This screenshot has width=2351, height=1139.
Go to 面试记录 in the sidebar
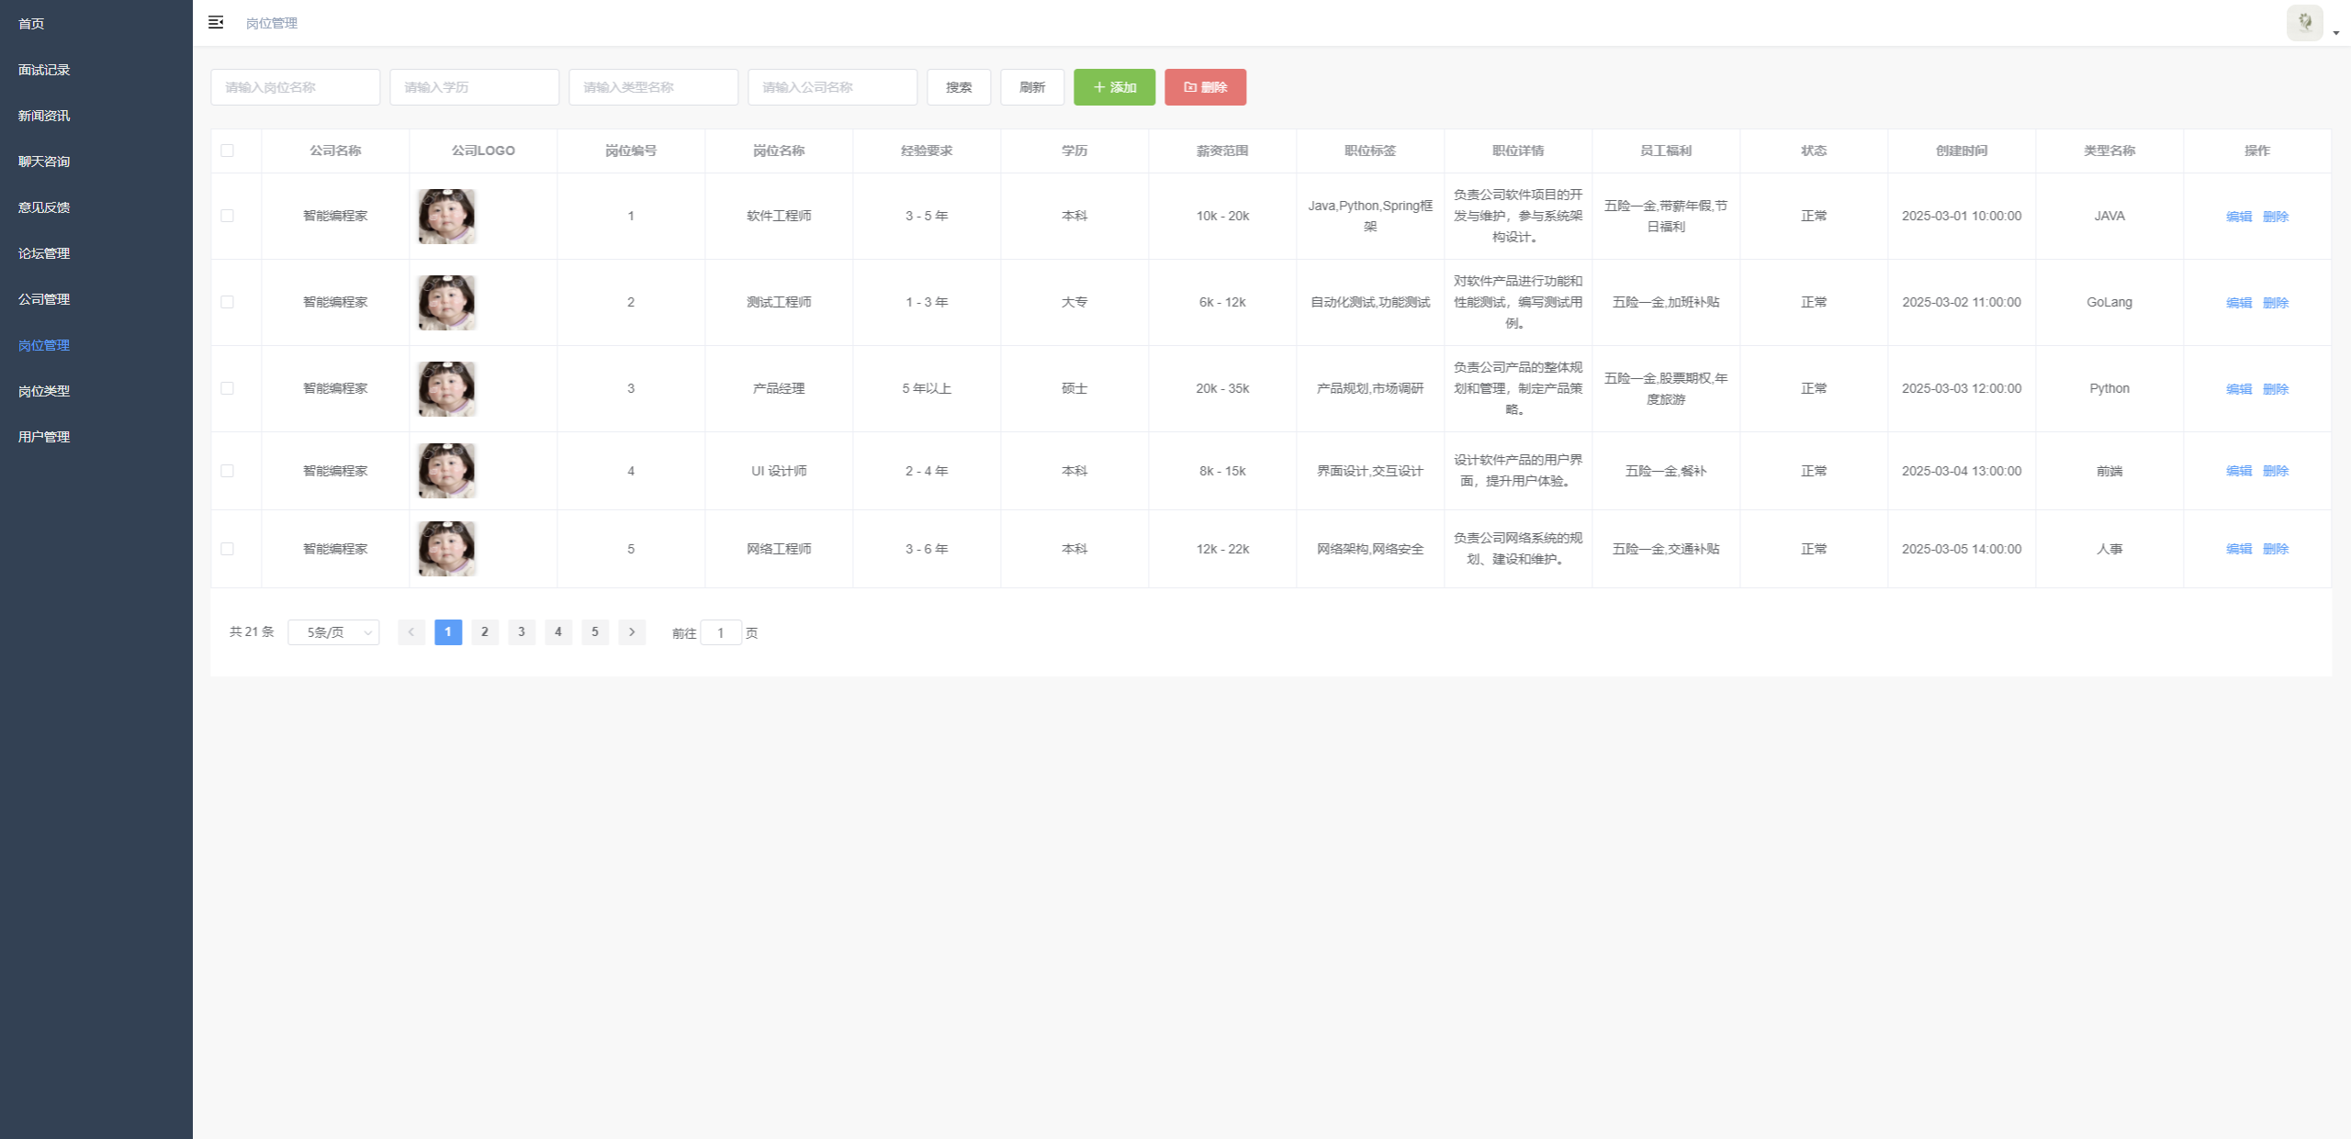[44, 70]
